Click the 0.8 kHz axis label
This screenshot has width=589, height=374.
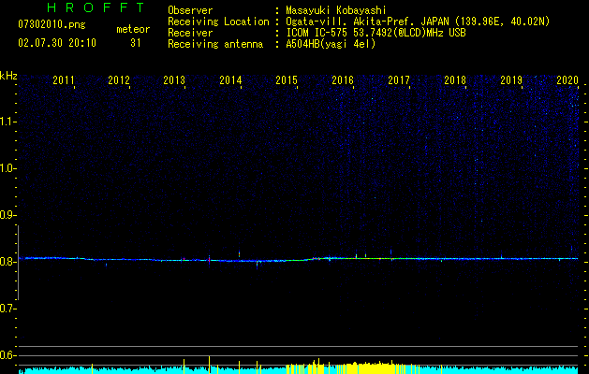pos(7,262)
